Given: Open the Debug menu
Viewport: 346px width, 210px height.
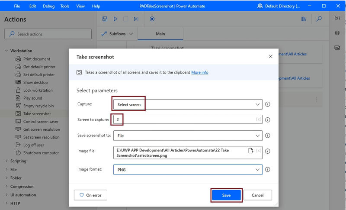Looking at the screenshot, I should (48, 6).
